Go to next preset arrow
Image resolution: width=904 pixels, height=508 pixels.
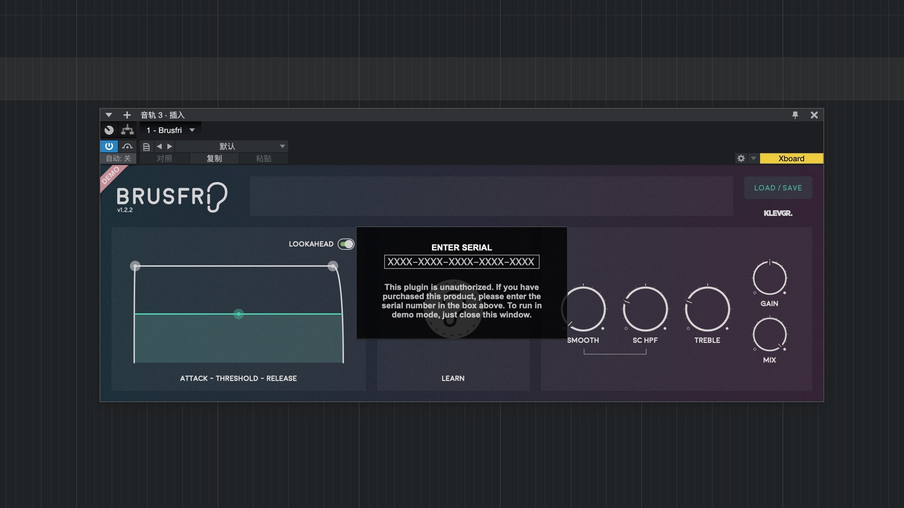pyautogui.click(x=170, y=146)
